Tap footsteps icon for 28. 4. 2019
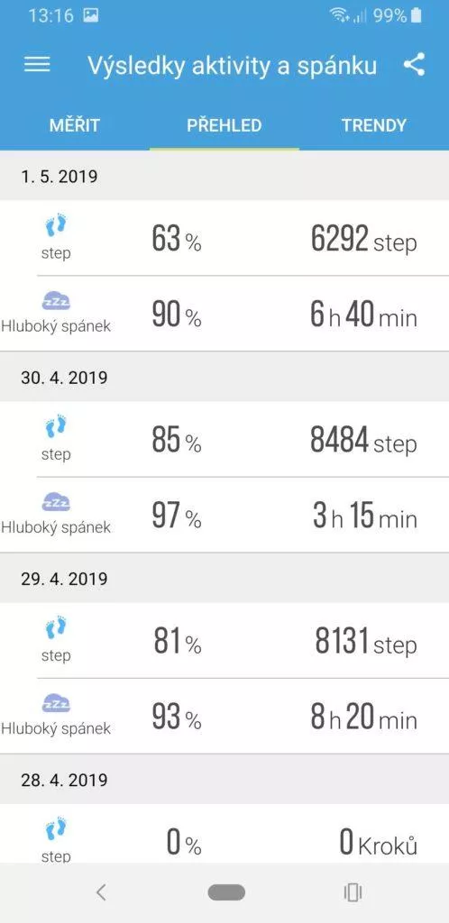Screen dimensions: 449x923 click(56, 830)
